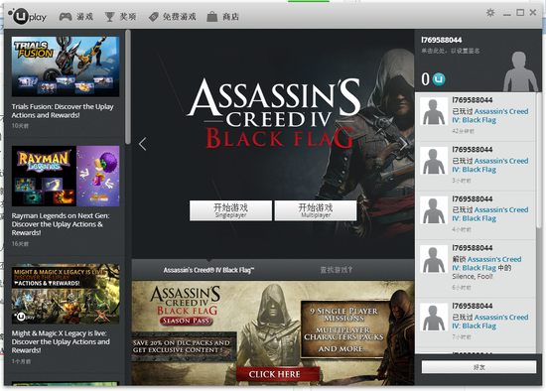Open Trials Fusion Uplay Actions news headline

63,111
